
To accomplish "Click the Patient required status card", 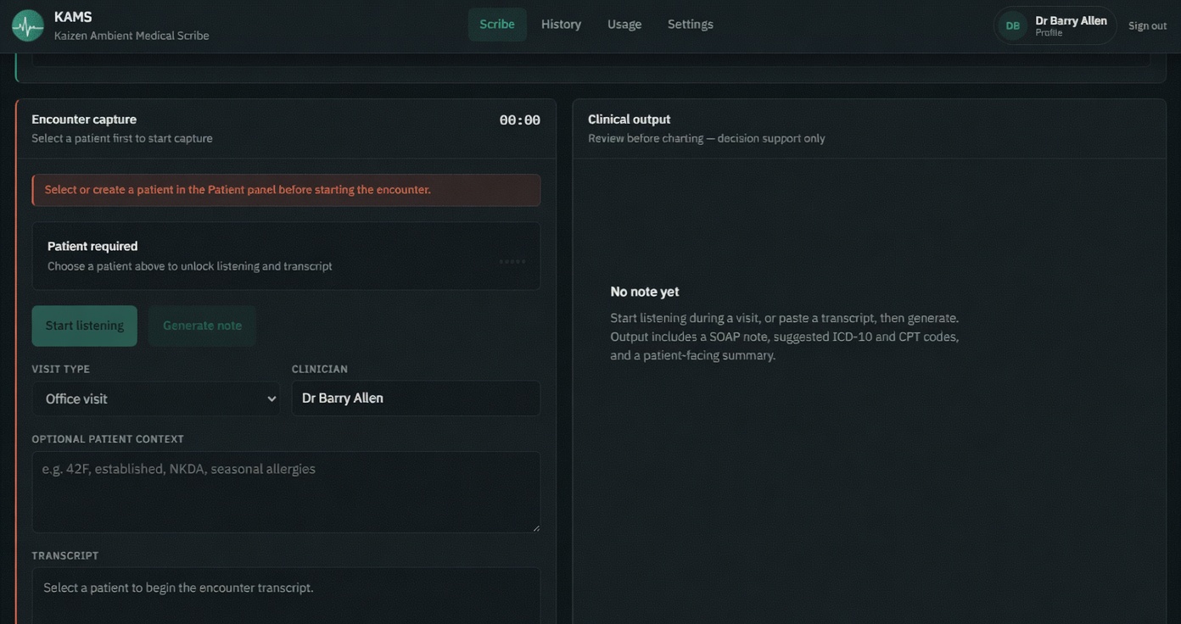I will (x=286, y=256).
